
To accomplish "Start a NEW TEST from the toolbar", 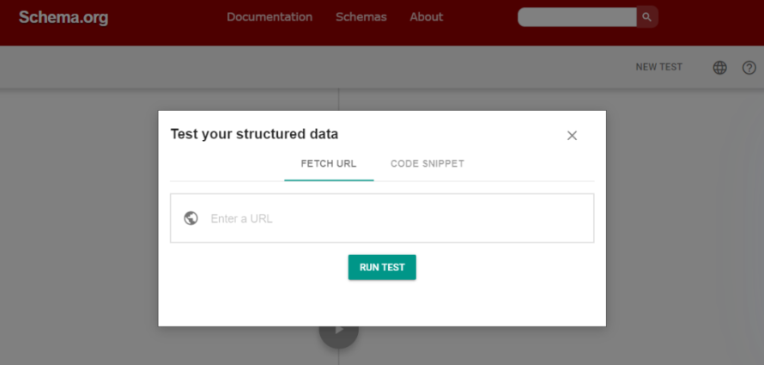I will (659, 67).
